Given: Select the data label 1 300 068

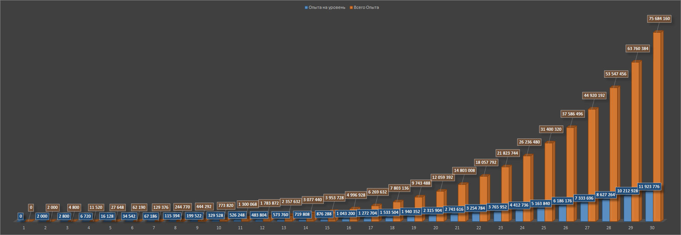Looking at the screenshot, I should coord(247,204).
